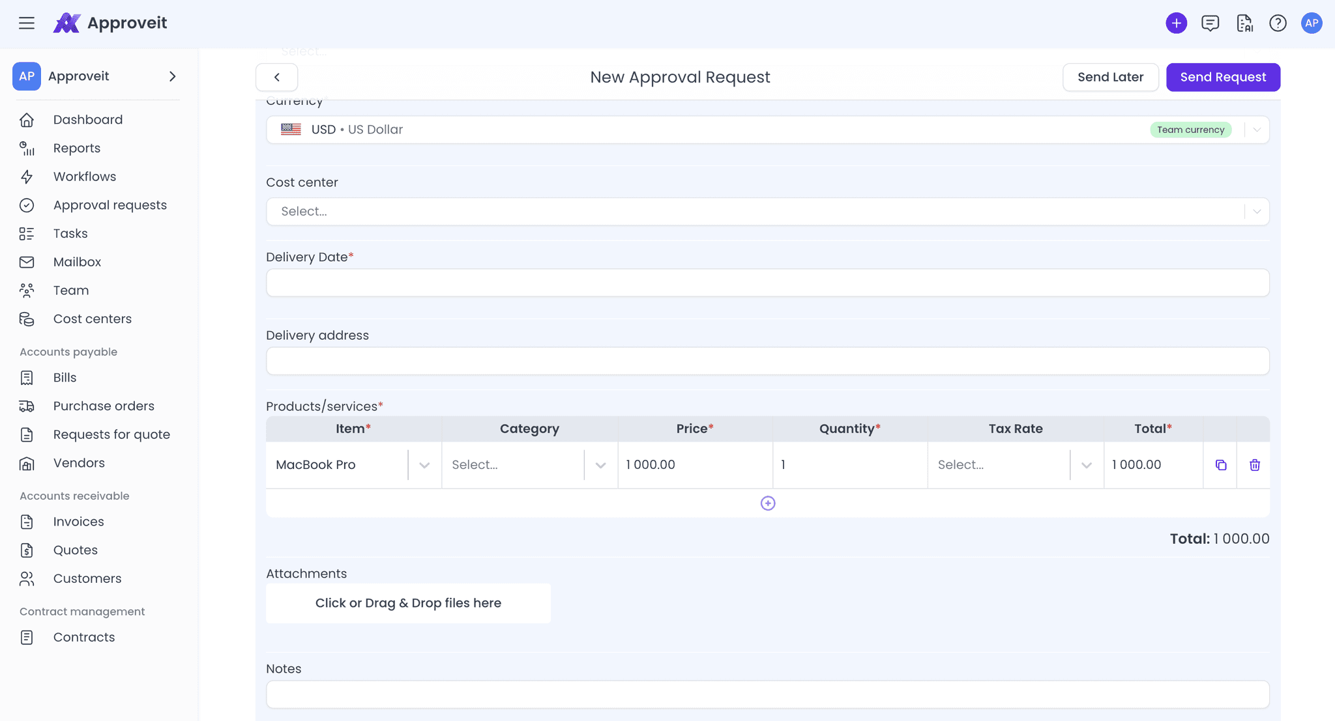Open the help question mark icon
The width and height of the screenshot is (1335, 721).
1278,23
